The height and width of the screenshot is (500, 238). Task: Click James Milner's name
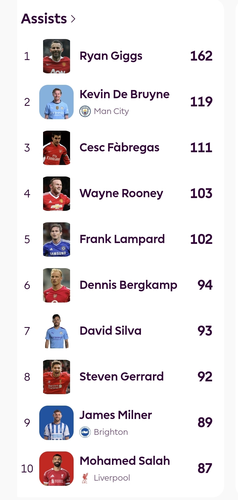(x=116, y=415)
